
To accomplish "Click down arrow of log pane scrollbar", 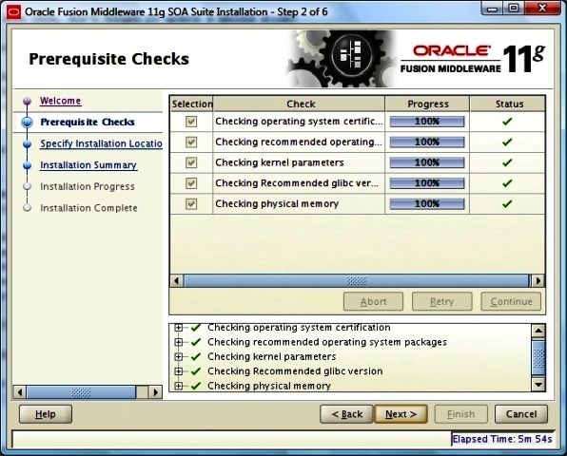I will tap(538, 385).
